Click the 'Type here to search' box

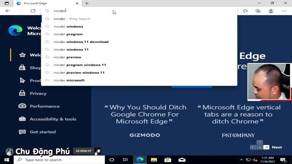[59, 160]
